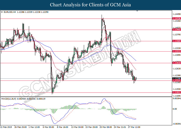Click the 1 Mar 12:00 time label
This screenshot has width=181, height=129.
point(34,127)
